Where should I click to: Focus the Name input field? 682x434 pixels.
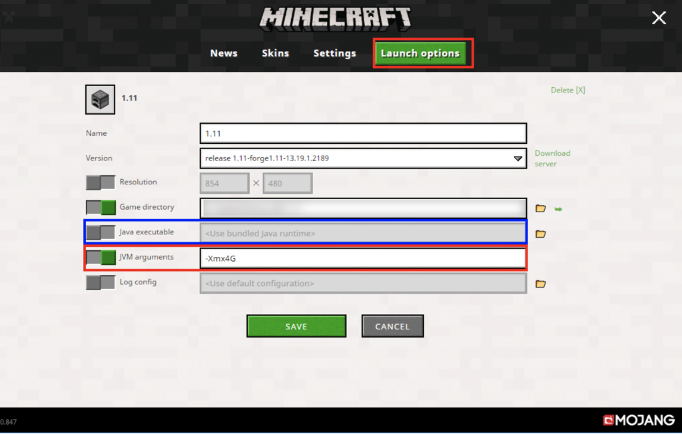363,134
